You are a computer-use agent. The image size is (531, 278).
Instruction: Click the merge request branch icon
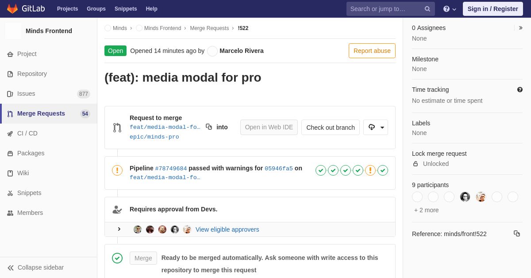(117, 128)
